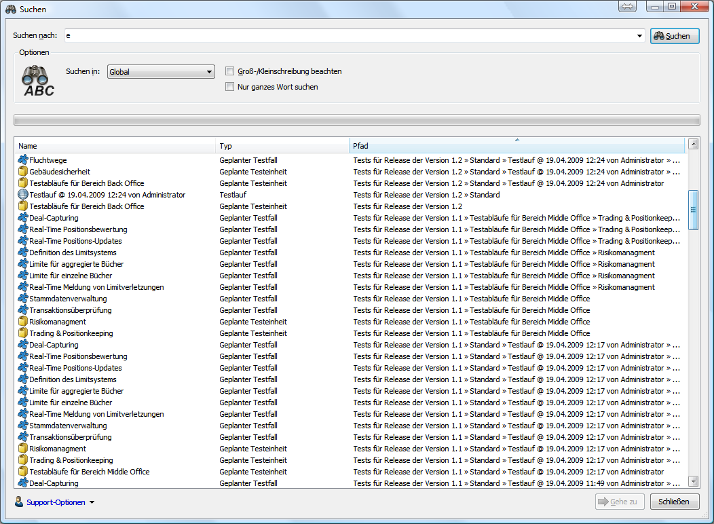Click the Testlauf globe icon by Administrator
Viewport: 714px width, 524px height.
tap(22, 195)
